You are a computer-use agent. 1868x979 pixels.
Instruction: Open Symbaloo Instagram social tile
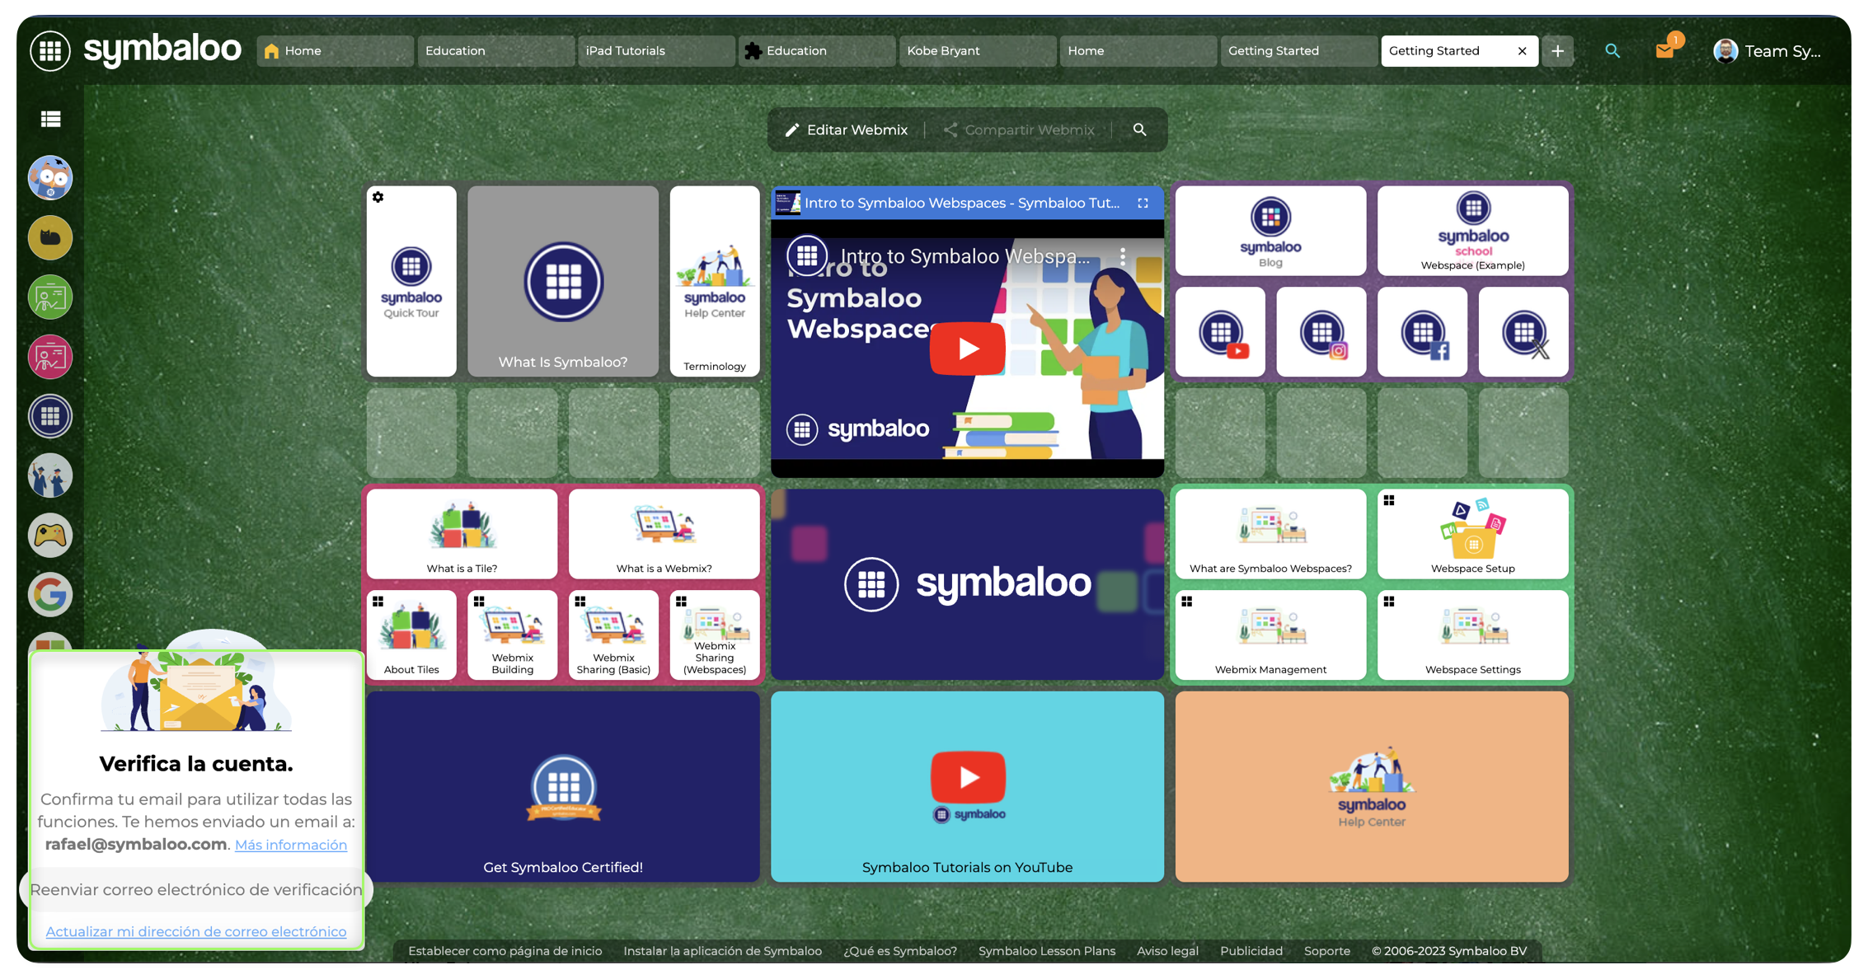pyautogui.click(x=1321, y=332)
